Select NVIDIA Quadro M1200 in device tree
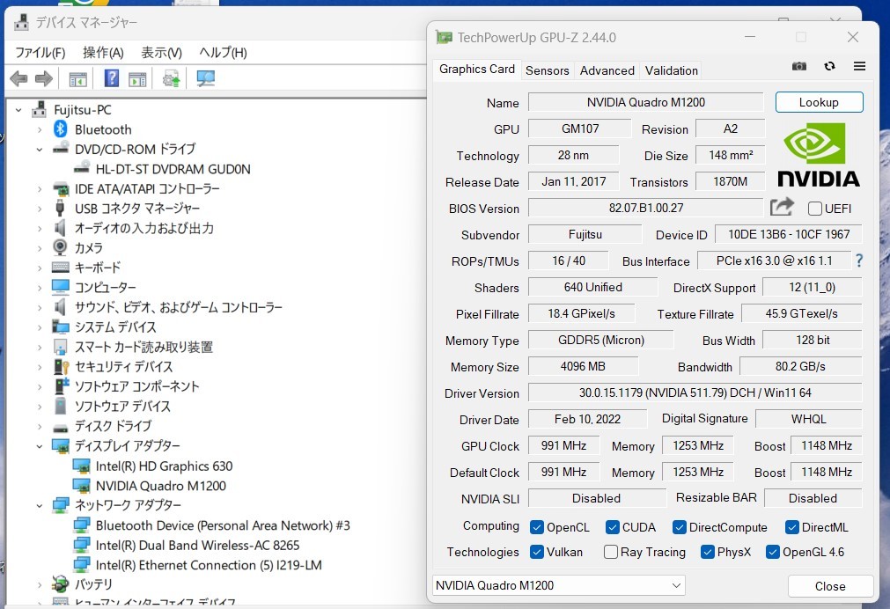The image size is (890, 609). 160,486
